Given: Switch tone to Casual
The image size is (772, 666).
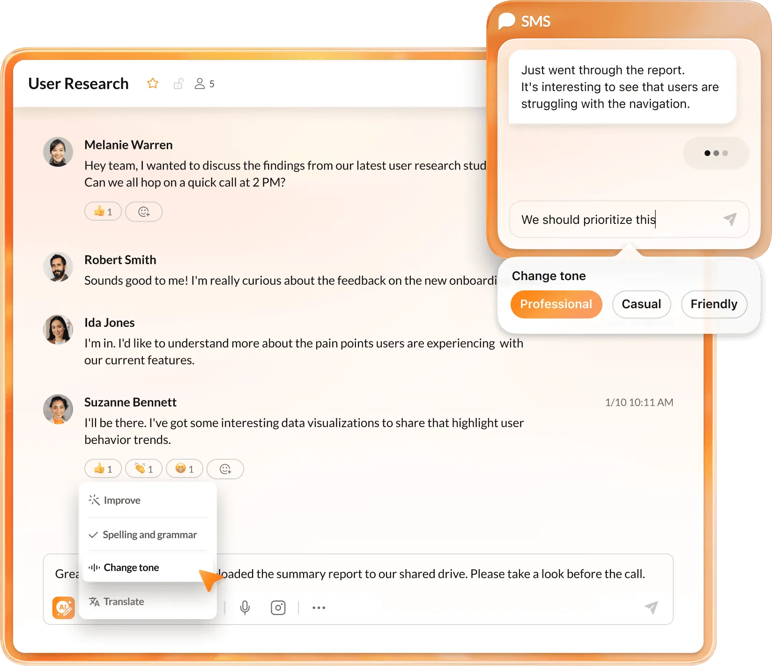Looking at the screenshot, I should [641, 304].
